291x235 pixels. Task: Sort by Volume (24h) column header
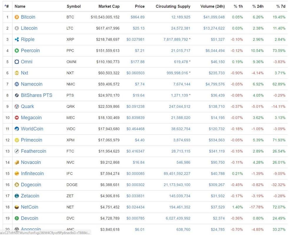tap(213, 6)
